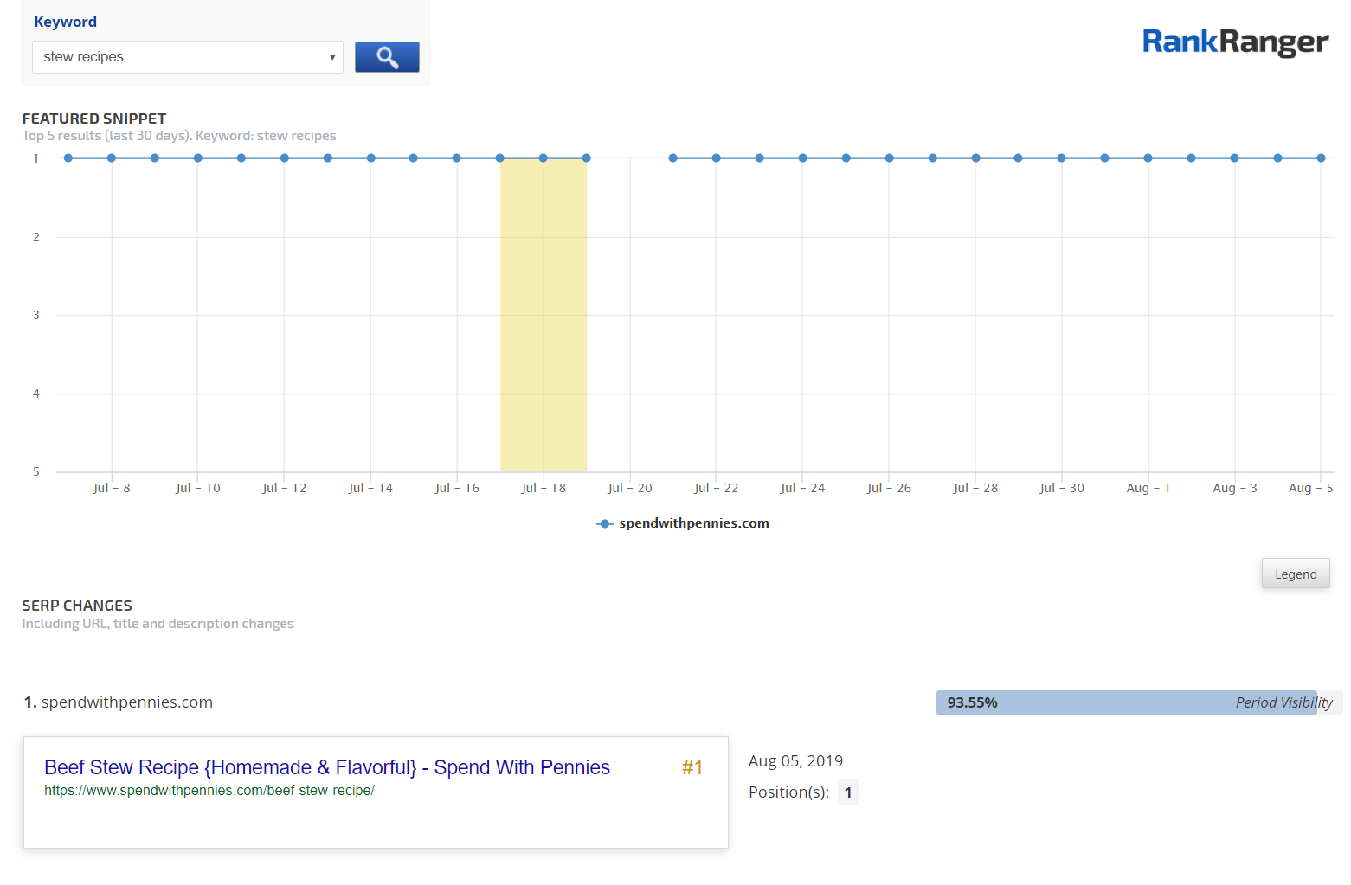Click the Jul - 18 data point inside highlight
The height and width of the screenshot is (885, 1351).
pyautogui.click(x=544, y=158)
